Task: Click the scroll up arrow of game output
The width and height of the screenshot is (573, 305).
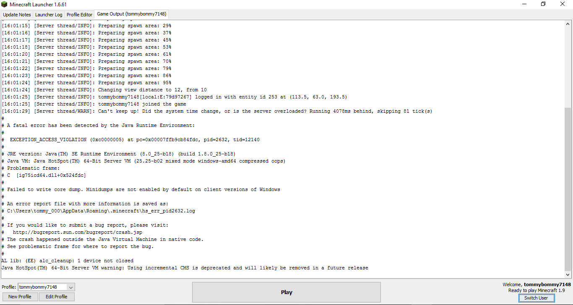Action: [568, 24]
